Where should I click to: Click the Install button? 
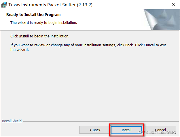(x=126, y=130)
